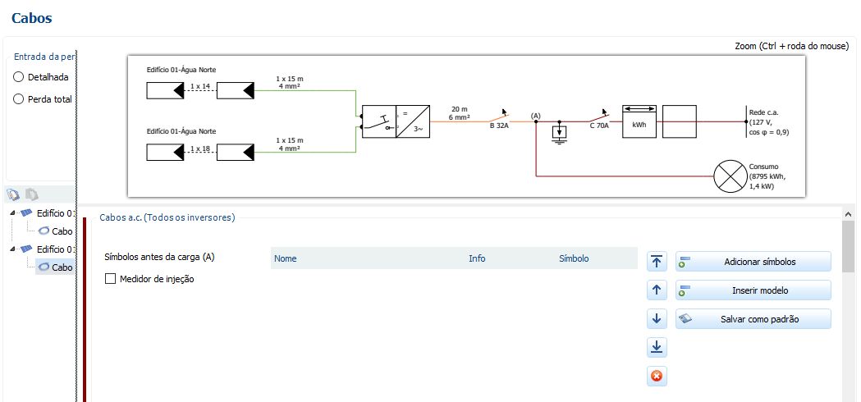This screenshot has width=861, height=402.
Task: Move symbol to bottom of list
Action: [x=656, y=347]
